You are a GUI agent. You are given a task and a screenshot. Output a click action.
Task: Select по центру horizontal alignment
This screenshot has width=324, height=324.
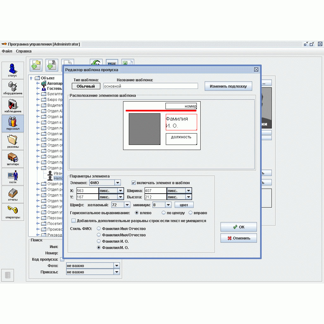click(x=164, y=213)
